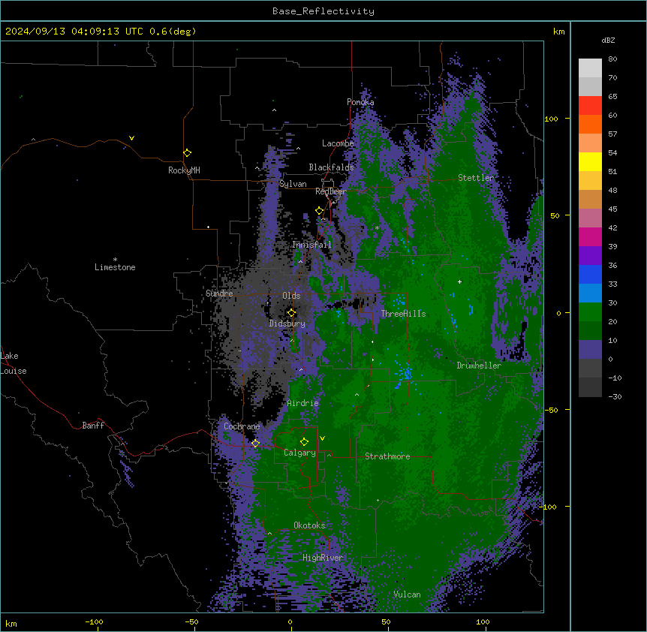
Task: Click the Vulcan label
Action: pos(408,594)
